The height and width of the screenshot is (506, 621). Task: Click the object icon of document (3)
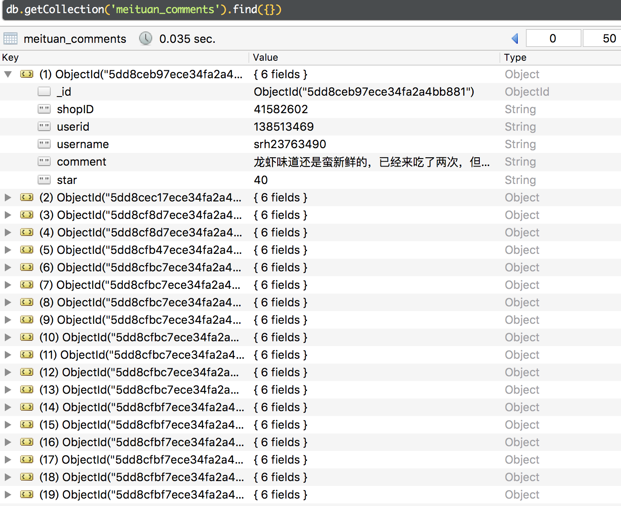27,215
